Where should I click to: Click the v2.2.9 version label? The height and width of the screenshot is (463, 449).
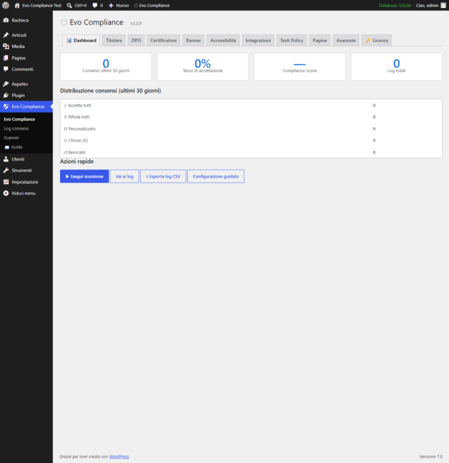(136, 23)
